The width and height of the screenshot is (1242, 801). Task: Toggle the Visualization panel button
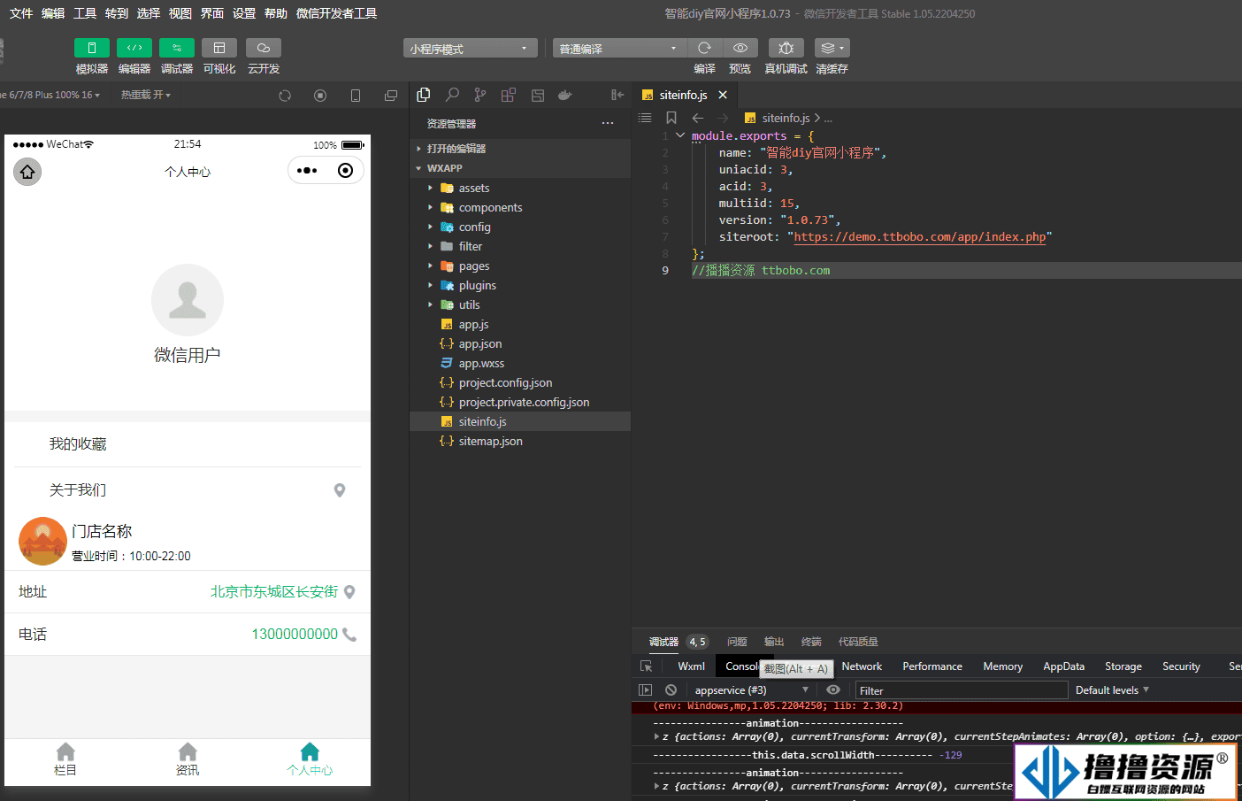coord(219,48)
